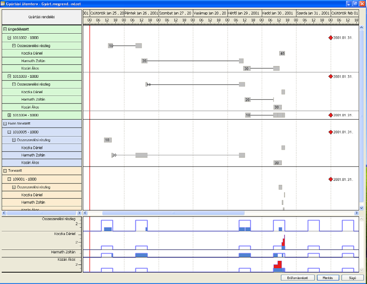Viewport: 367px width, 284px height.
Task: Click the Csütörtök jan 25 date header
Action: click(x=107, y=13)
